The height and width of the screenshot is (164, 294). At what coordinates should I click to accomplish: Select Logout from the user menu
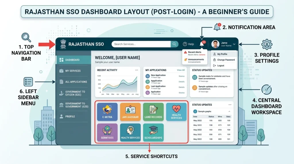[x=224, y=66]
